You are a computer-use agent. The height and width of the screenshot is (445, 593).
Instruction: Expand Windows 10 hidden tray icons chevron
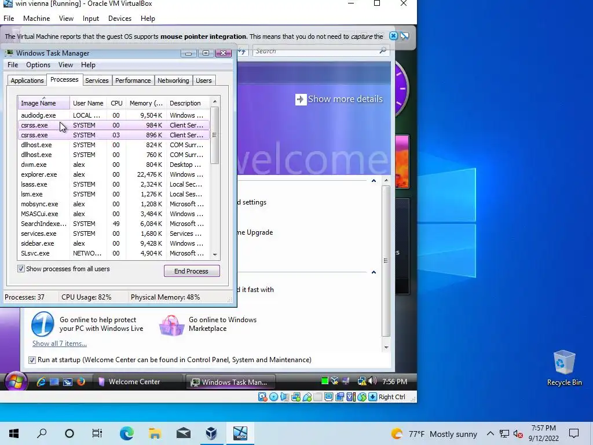(490, 433)
